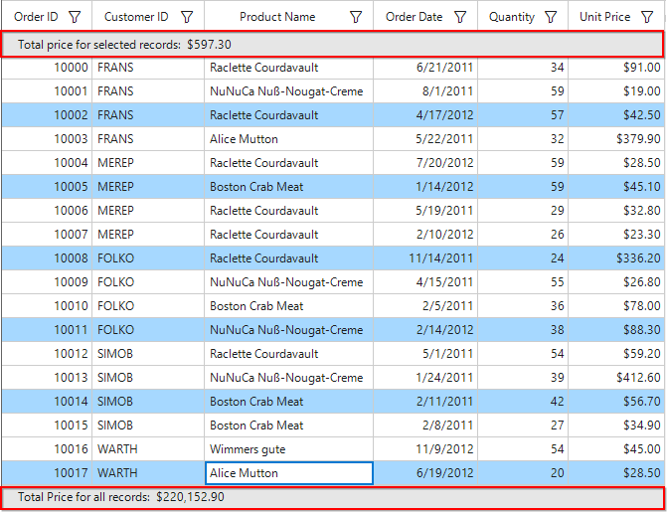Select order ID cell 10017

[x=47, y=473]
